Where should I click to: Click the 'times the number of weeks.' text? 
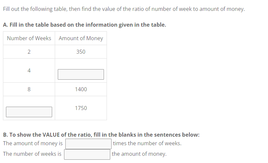pos(147,143)
